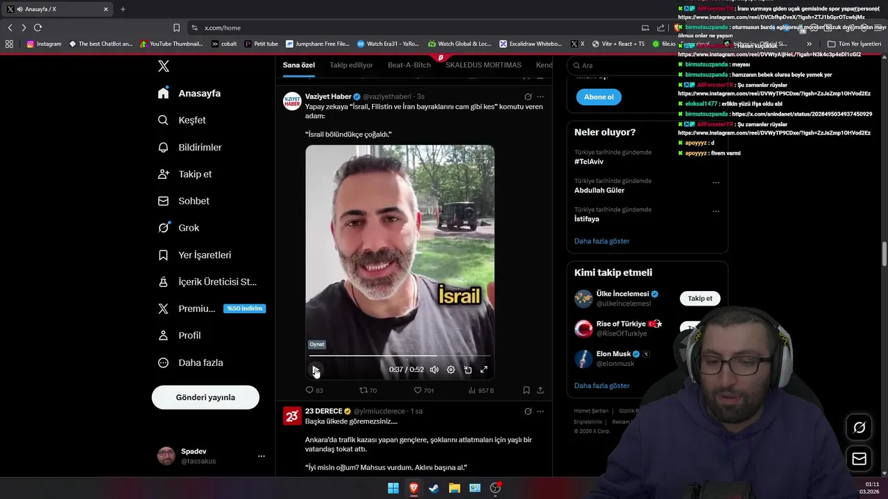Play the Vaziyet Haber video
This screenshot has width=888, height=499.
[316, 370]
